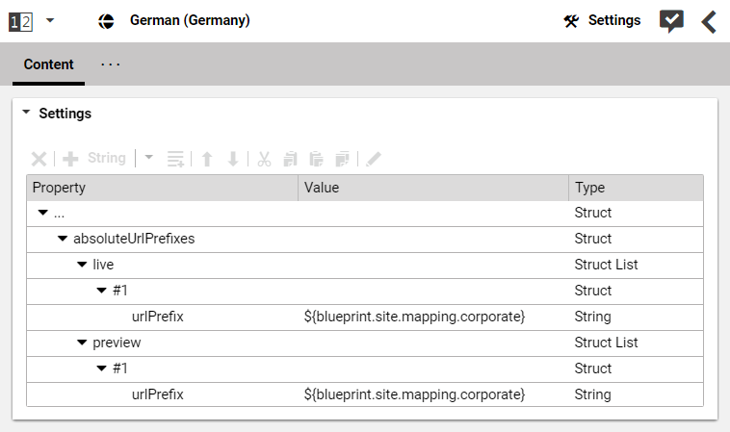Click the back chevron at top right
This screenshot has width=730, height=432.
(709, 21)
